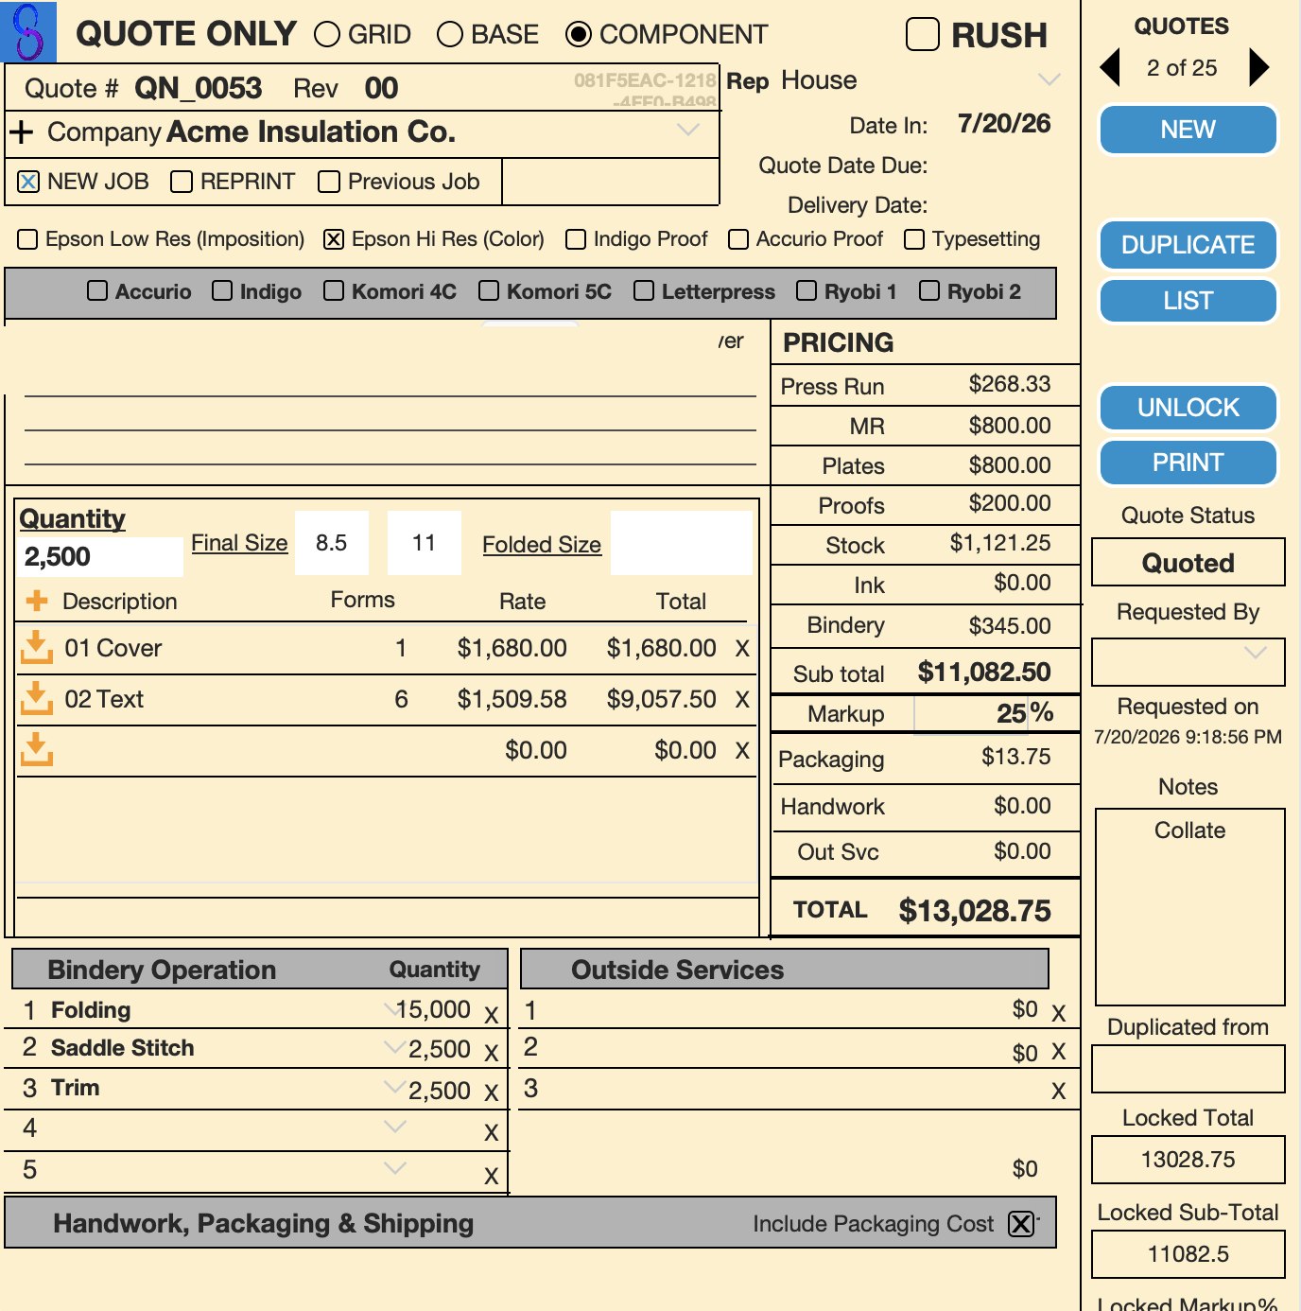Screen dimensions: 1301x1311
Task: Toggle the RUSH checkbox
Action: [x=923, y=34]
